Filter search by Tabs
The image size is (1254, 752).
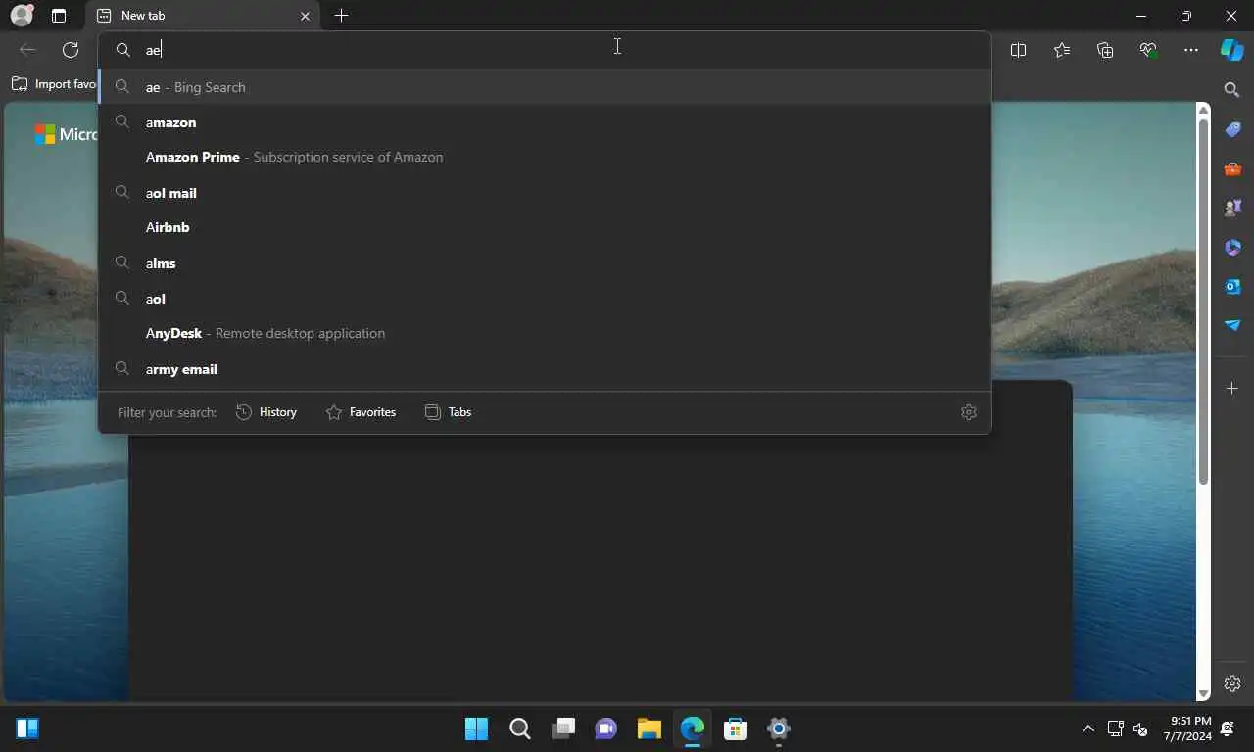point(448,412)
